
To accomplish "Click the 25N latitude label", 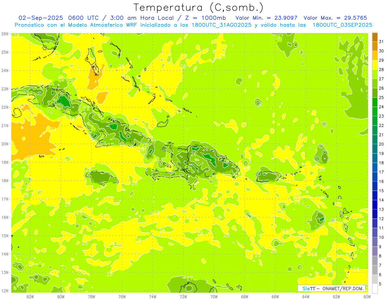I will click(x=5, y=52).
